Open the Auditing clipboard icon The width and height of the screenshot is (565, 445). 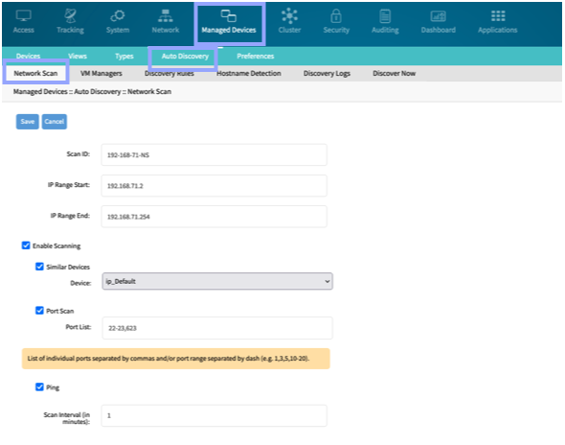[x=385, y=16]
